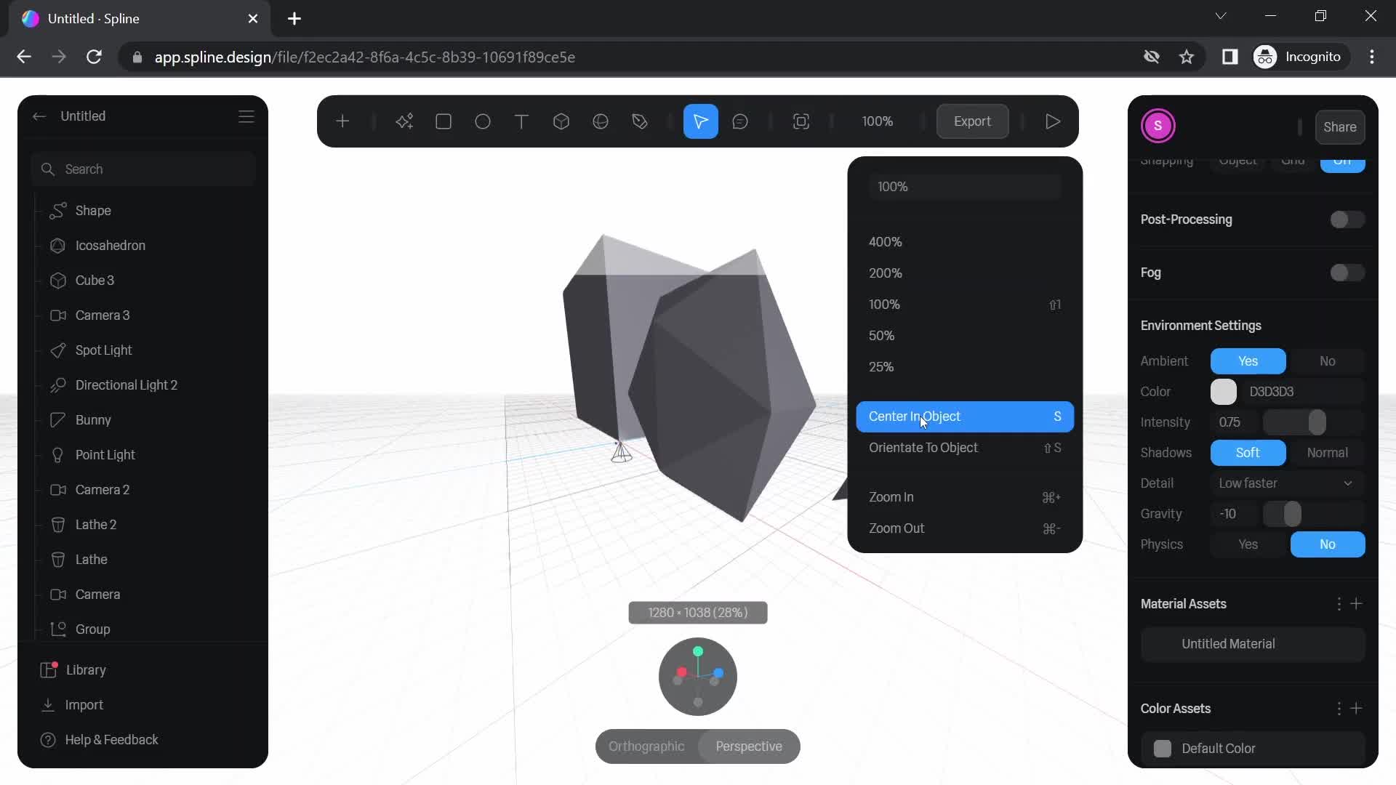Switch to Orthographic view mode

(x=647, y=746)
